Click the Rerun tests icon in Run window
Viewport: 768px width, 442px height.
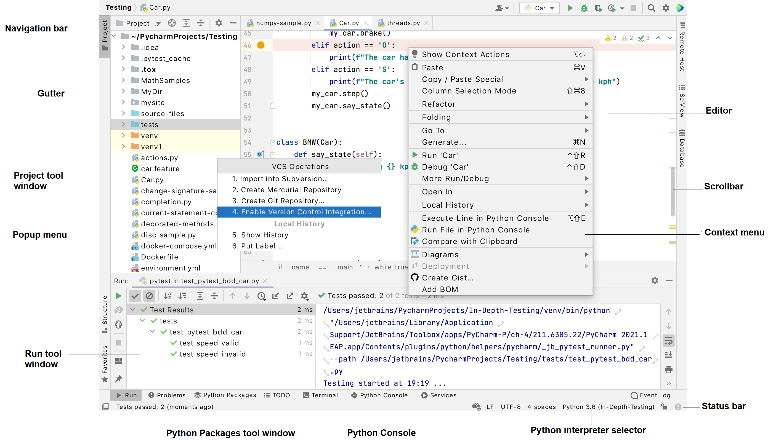click(x=119, y=296)
